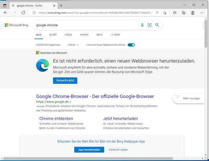The image size is (209, 161).
Task: Open the Favorites list icon
Action: [175, 13]
